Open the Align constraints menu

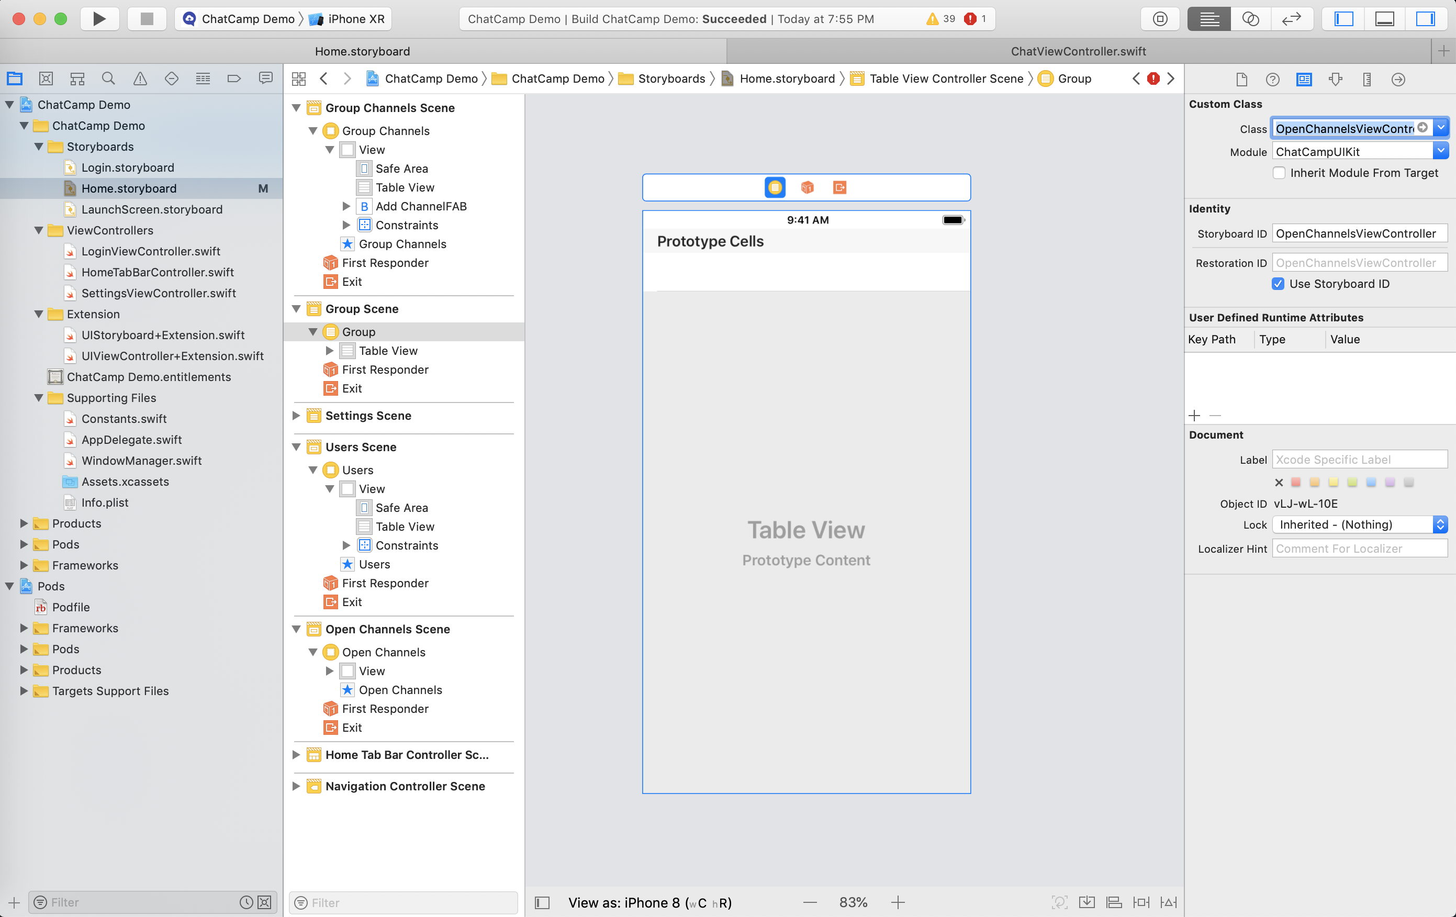coord(1114,902)
